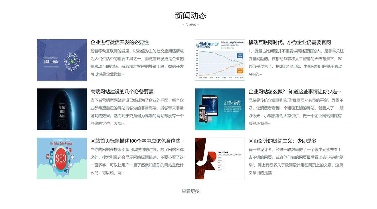Click the summary starting 当下做营销型网站建设
This screenshot has width=377, height=209.
137,112
